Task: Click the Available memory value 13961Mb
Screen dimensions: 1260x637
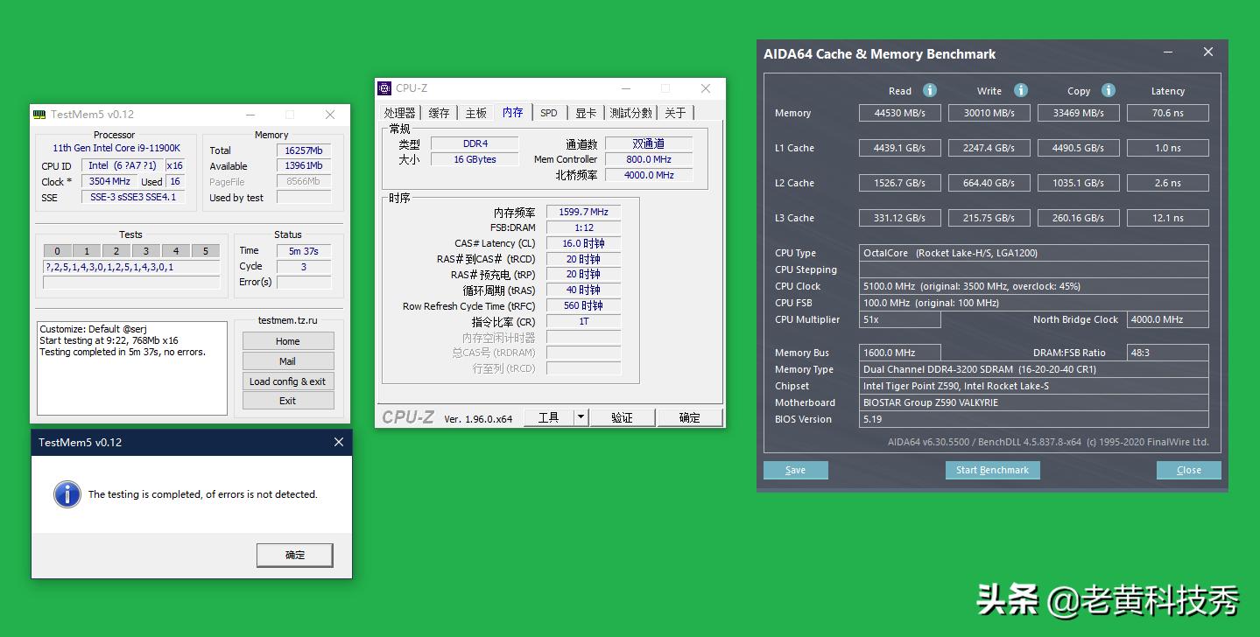Action: click(304, 166)
